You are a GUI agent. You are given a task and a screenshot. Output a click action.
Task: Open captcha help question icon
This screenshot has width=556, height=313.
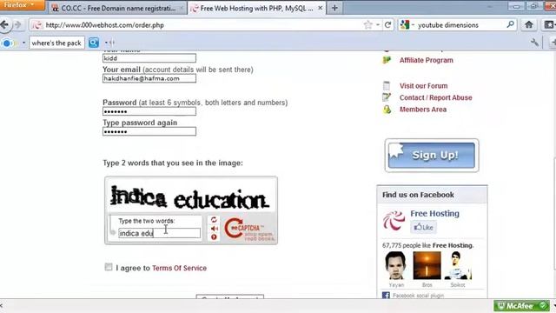click(214, 237)
